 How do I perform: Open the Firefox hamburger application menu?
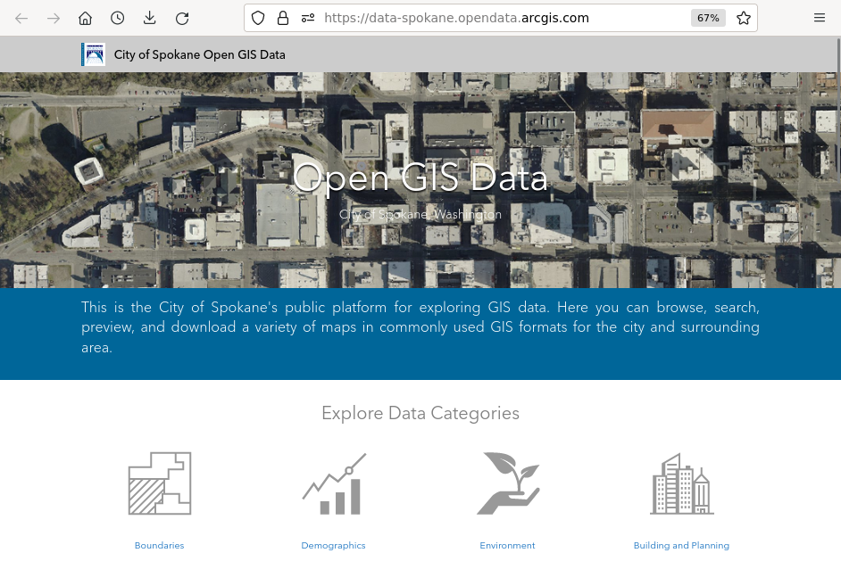point(820,18)
